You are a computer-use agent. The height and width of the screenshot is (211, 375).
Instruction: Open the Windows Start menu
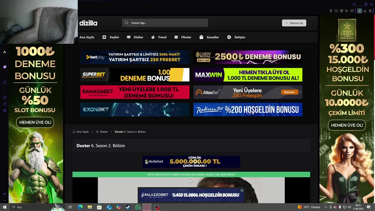(4, 207)
